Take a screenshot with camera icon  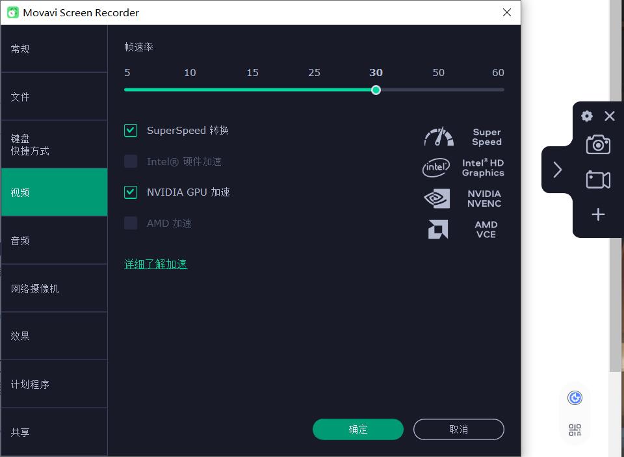click(x=598, y=144)
